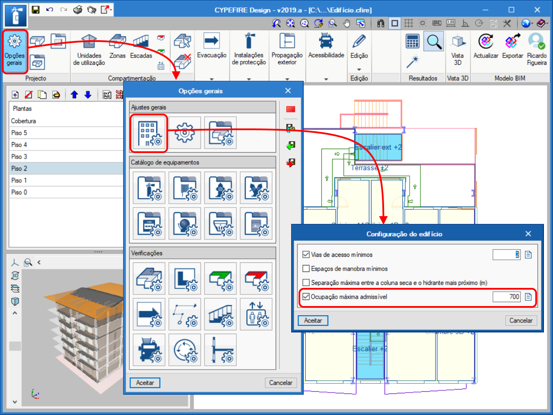Click gear settings icon in Ajustes gerais
This screenshot has height=415, width=553.
tap(184, 133)
